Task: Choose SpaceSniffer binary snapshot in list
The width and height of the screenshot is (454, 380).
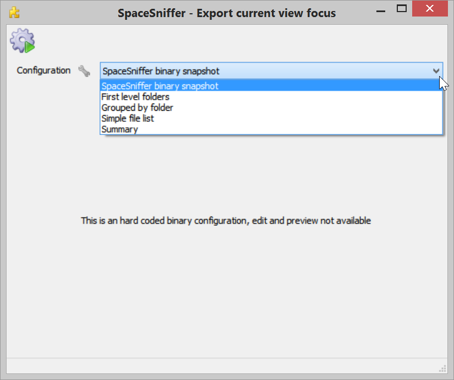Action: 271,86
